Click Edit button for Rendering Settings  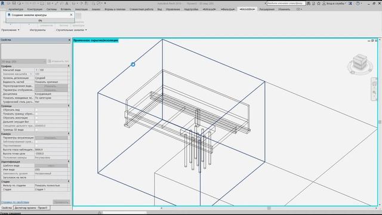tap(51, 138)
